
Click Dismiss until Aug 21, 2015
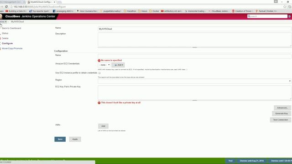tap(251, 161)
